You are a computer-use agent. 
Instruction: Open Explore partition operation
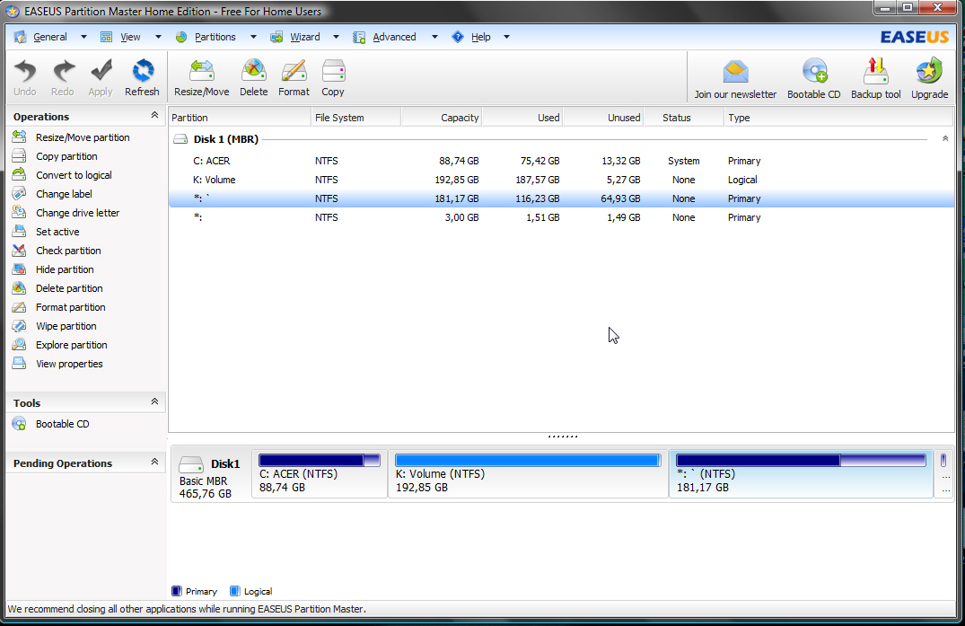click(x=72, y=345)
